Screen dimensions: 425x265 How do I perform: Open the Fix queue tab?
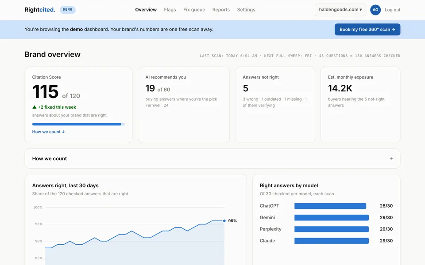194,10
